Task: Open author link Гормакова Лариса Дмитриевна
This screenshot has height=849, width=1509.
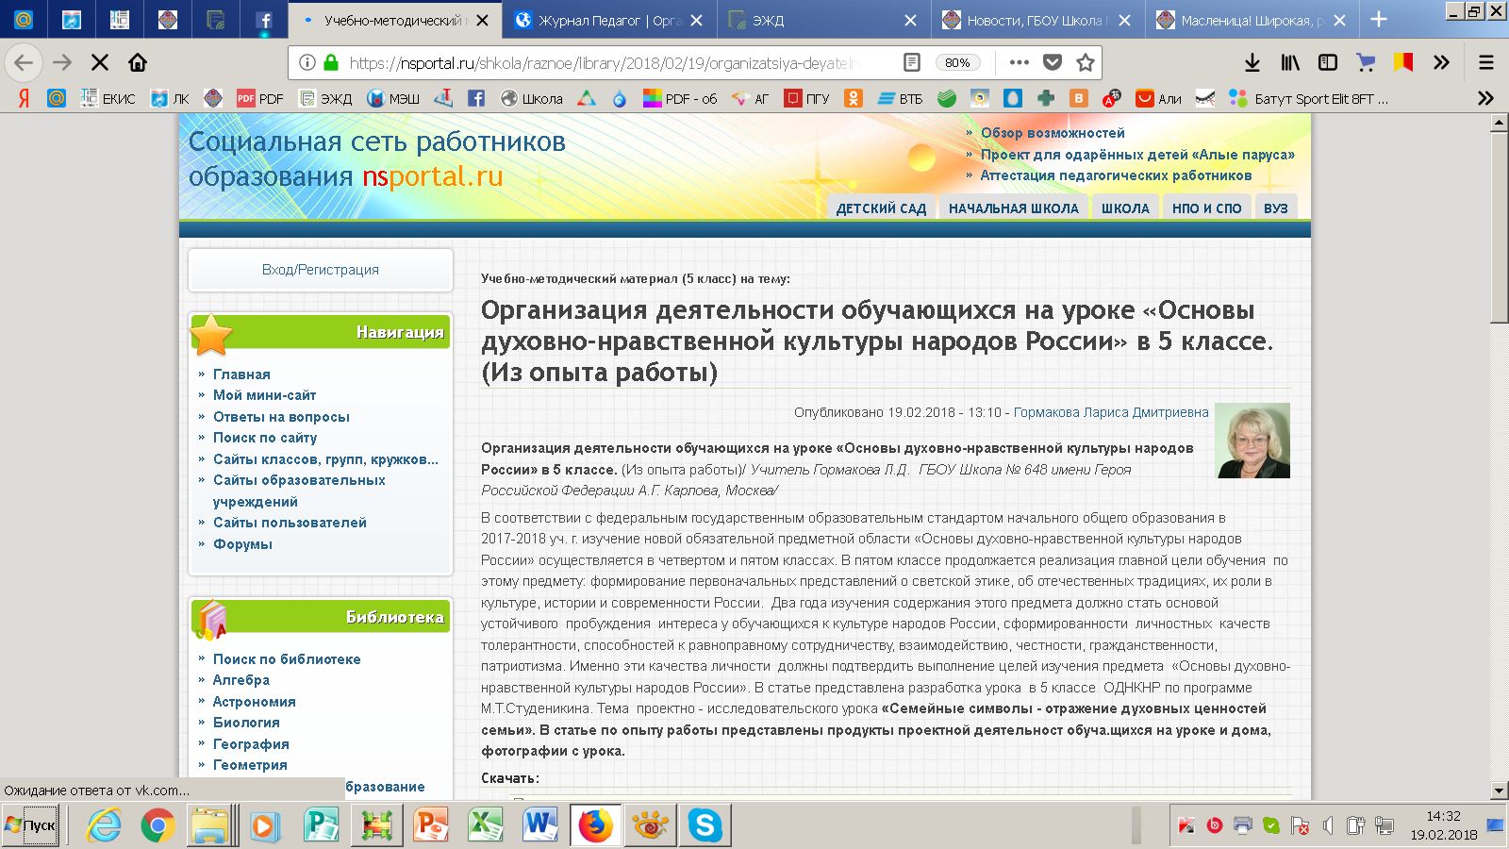Action: (1110, 412)
